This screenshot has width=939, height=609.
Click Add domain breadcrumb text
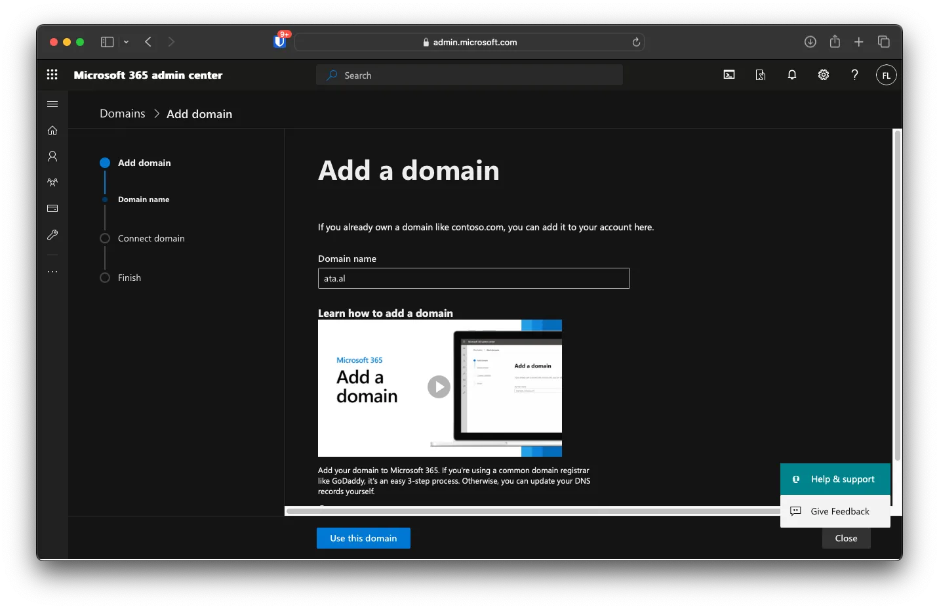199,114
